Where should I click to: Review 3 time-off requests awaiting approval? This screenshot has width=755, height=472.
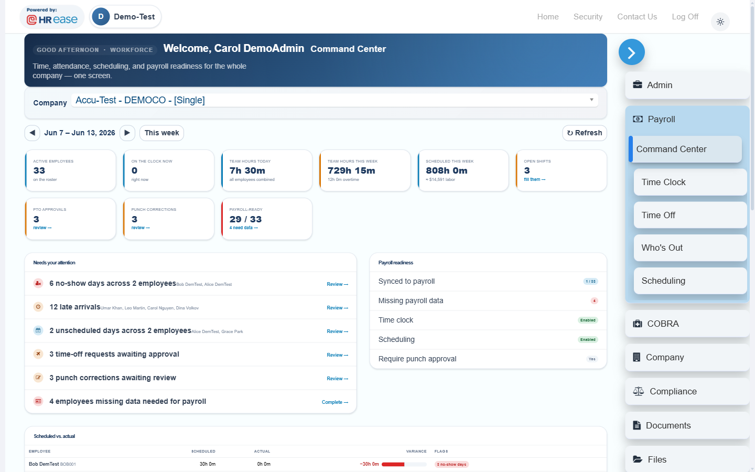[337, 355]
